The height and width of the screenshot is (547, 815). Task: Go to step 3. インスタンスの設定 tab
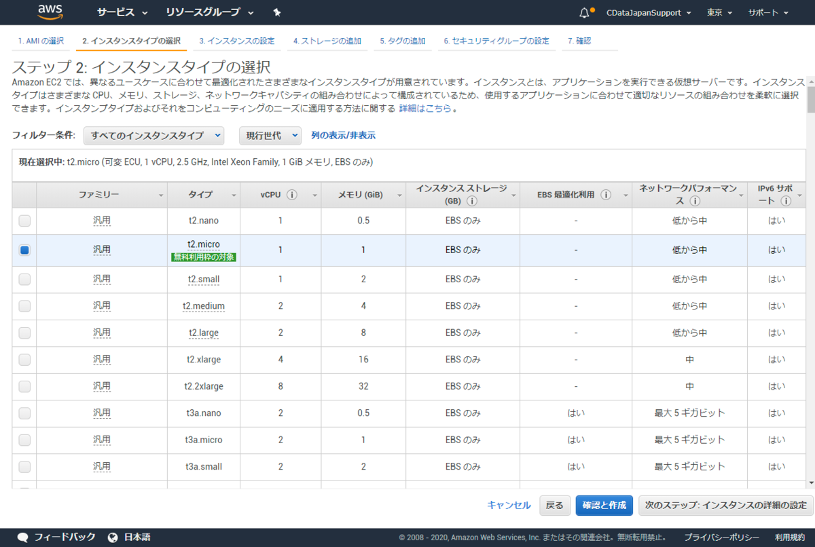(237, 41)
